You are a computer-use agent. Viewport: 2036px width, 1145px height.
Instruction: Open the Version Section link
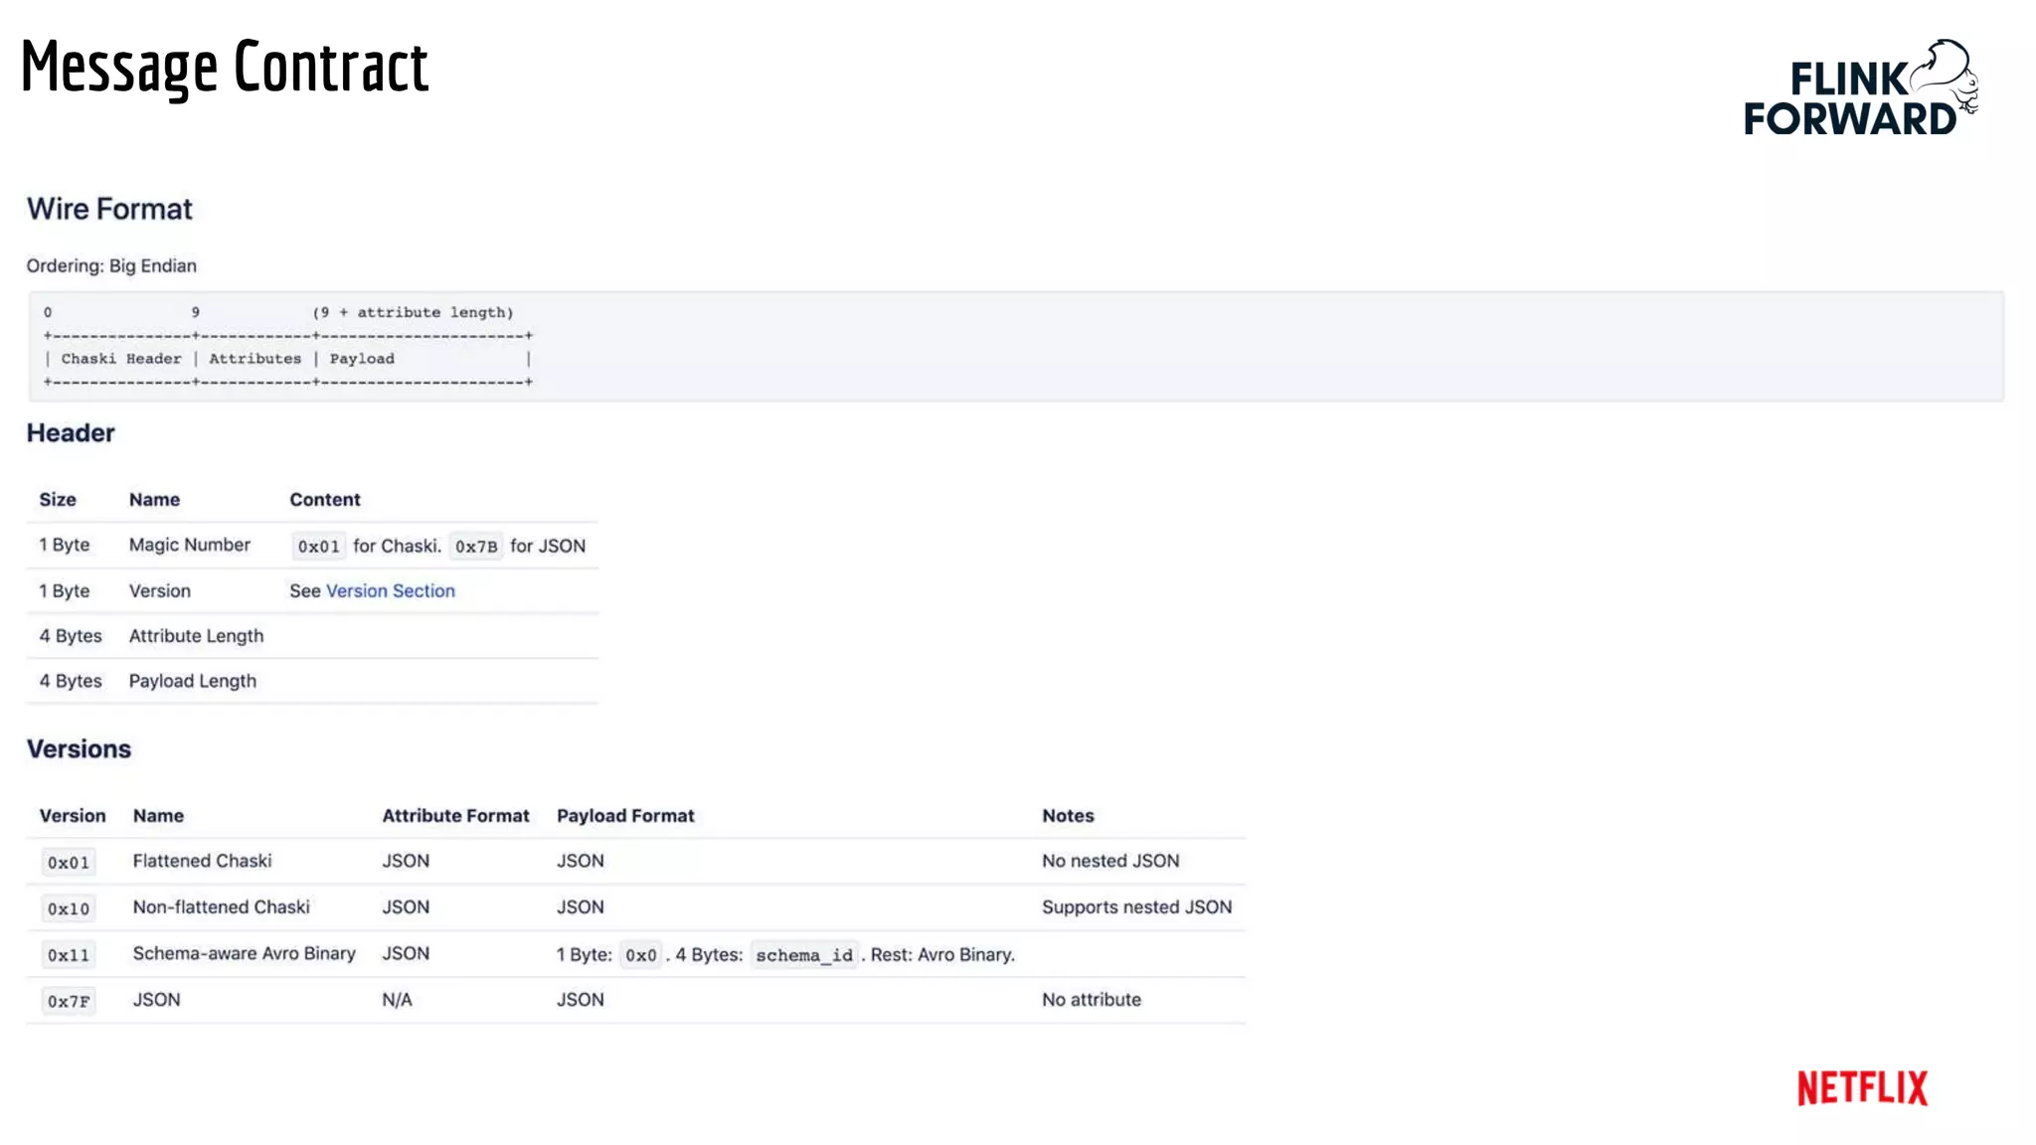[x=390, y=590]
